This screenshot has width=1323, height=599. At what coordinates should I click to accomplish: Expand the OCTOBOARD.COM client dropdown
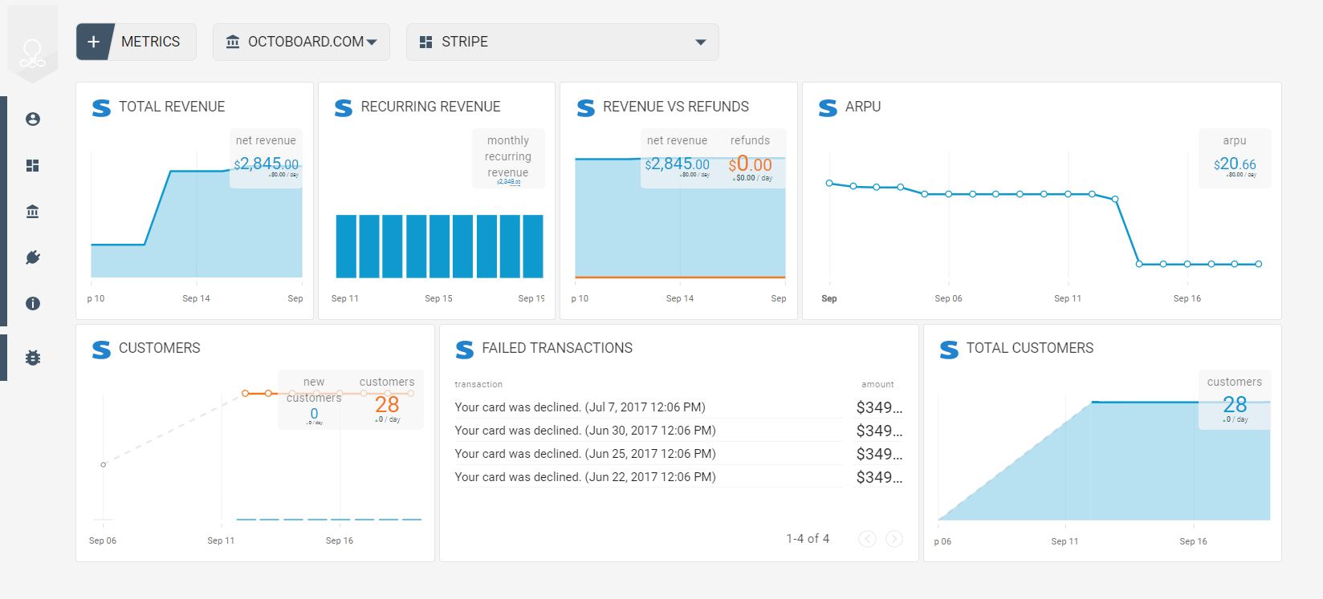(301, 42)
